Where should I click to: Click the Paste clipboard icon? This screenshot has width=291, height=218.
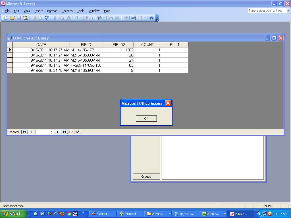68,18
